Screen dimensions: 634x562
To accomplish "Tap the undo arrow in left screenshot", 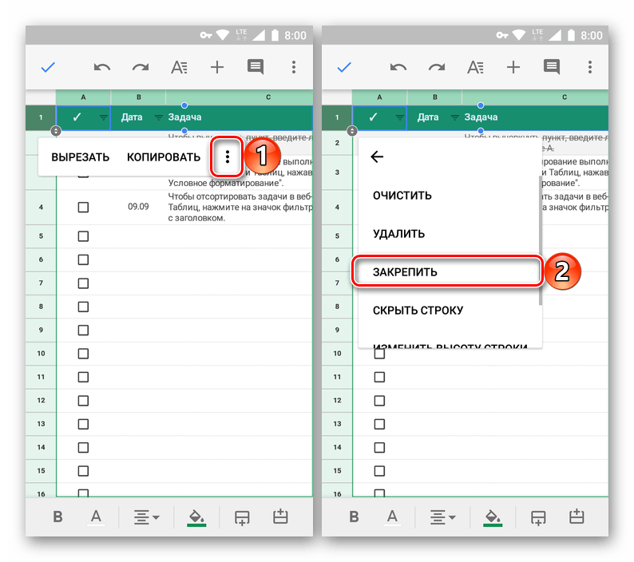I will (x=102, y=67).
